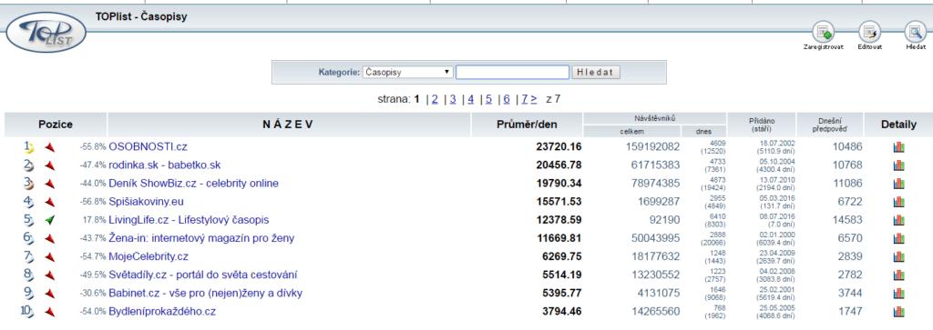Image resolution: width=933 pixels, height=330 pixels.
Task: Click the position 10 icon
Action: coord(28,312)
